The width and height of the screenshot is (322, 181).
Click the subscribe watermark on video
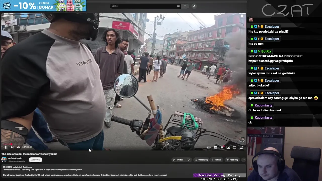click(x=242, y=140)
